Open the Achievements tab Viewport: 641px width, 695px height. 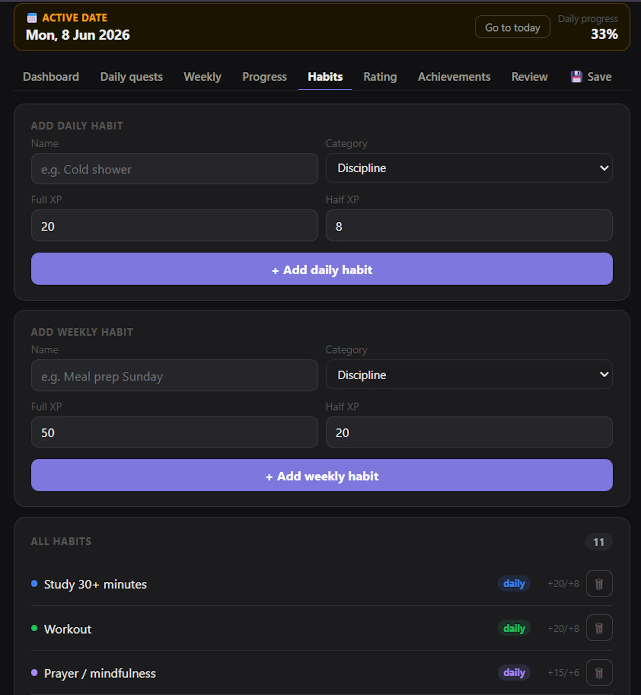(454, 77)
